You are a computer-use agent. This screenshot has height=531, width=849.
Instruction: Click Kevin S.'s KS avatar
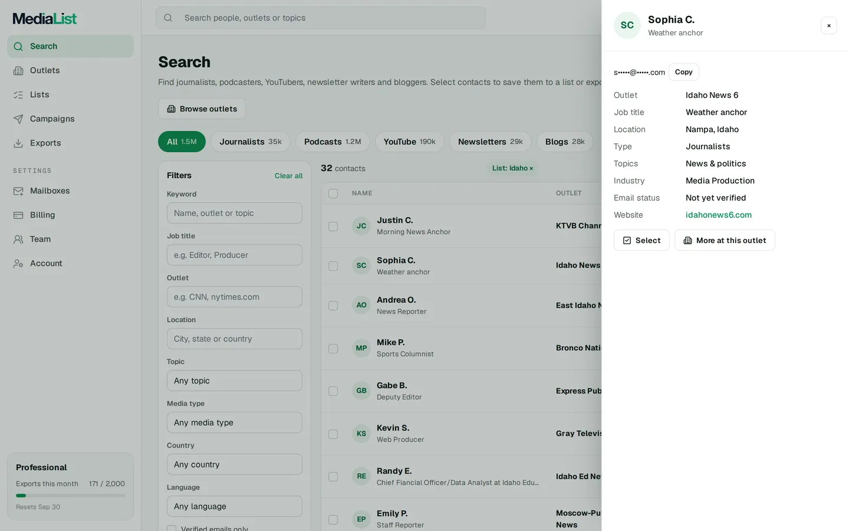tap(361, 434)
